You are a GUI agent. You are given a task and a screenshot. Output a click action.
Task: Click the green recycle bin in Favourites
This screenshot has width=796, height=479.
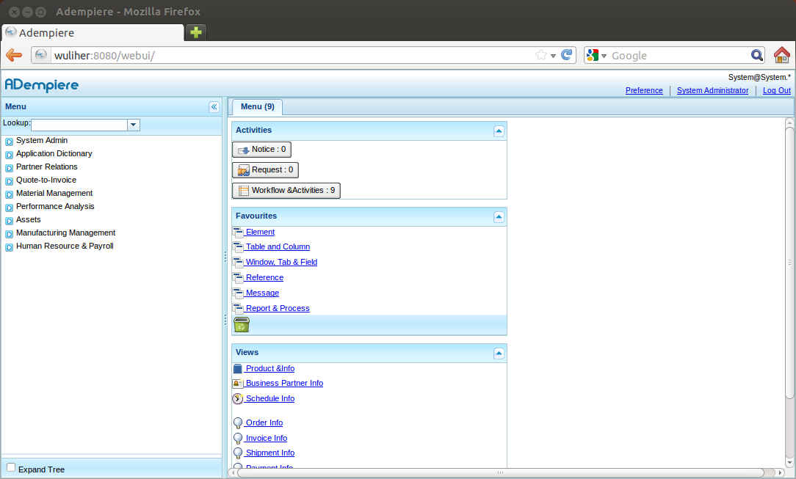point(241,324)
